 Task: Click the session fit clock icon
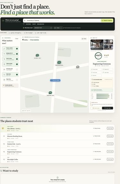pos(92,90)
